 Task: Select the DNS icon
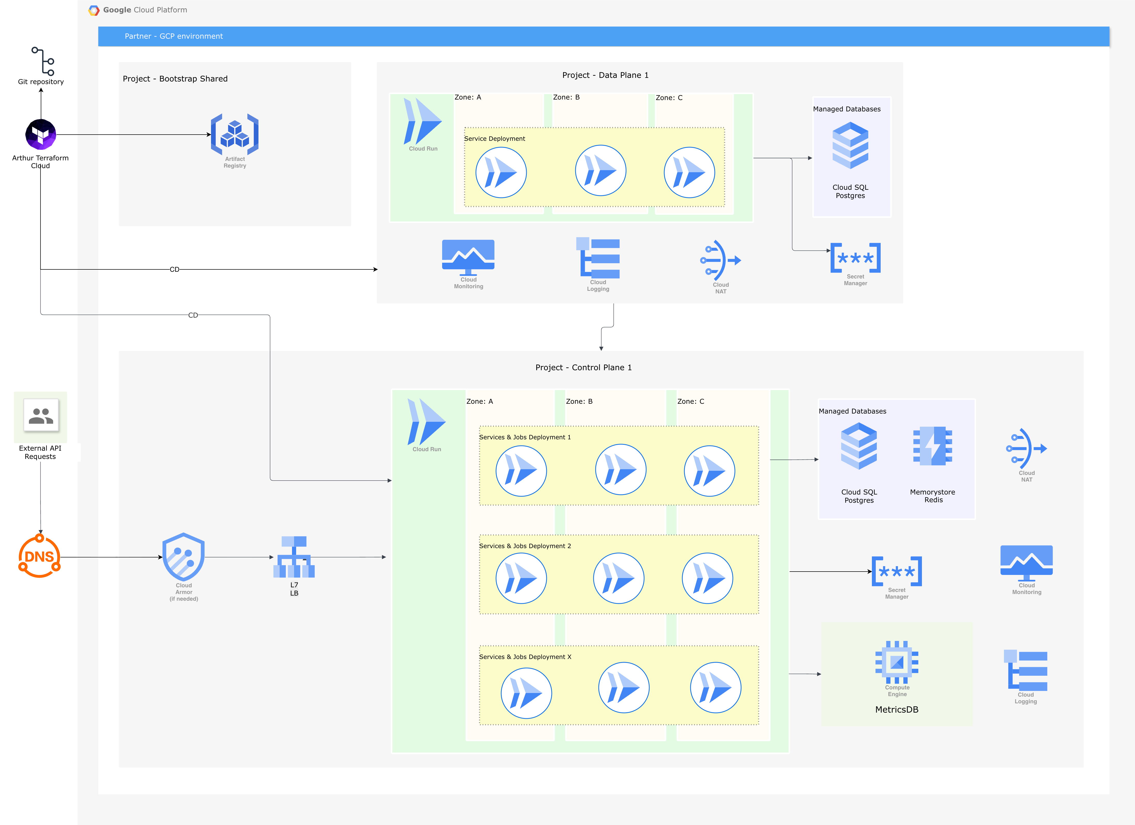pyautogui.click(x=39, y=556)
